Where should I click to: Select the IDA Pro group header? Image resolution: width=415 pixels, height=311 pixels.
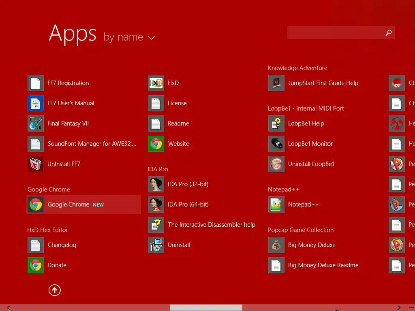coord(158,169)
